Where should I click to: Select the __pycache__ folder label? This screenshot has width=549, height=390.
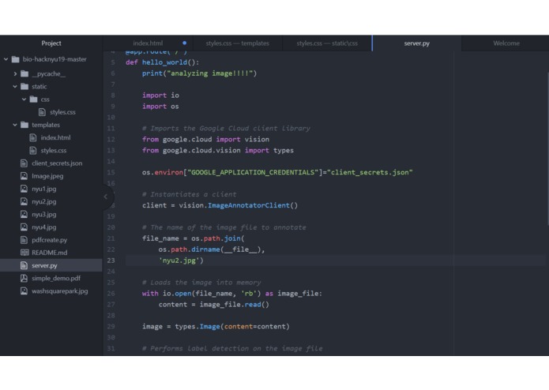pyautogui.click(x=48, y=73)
